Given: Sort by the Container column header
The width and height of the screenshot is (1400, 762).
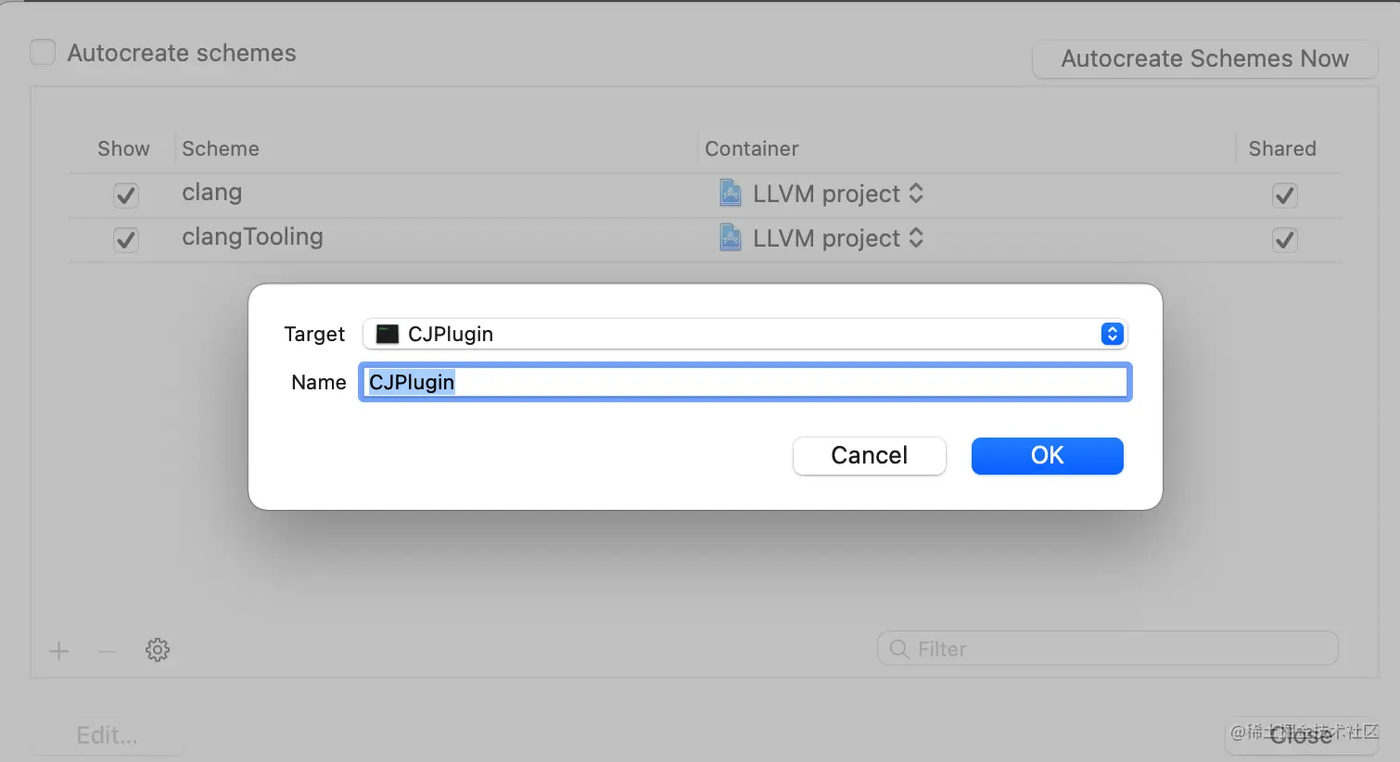Looking at the screenshot, I should click(x=752, y=148).
